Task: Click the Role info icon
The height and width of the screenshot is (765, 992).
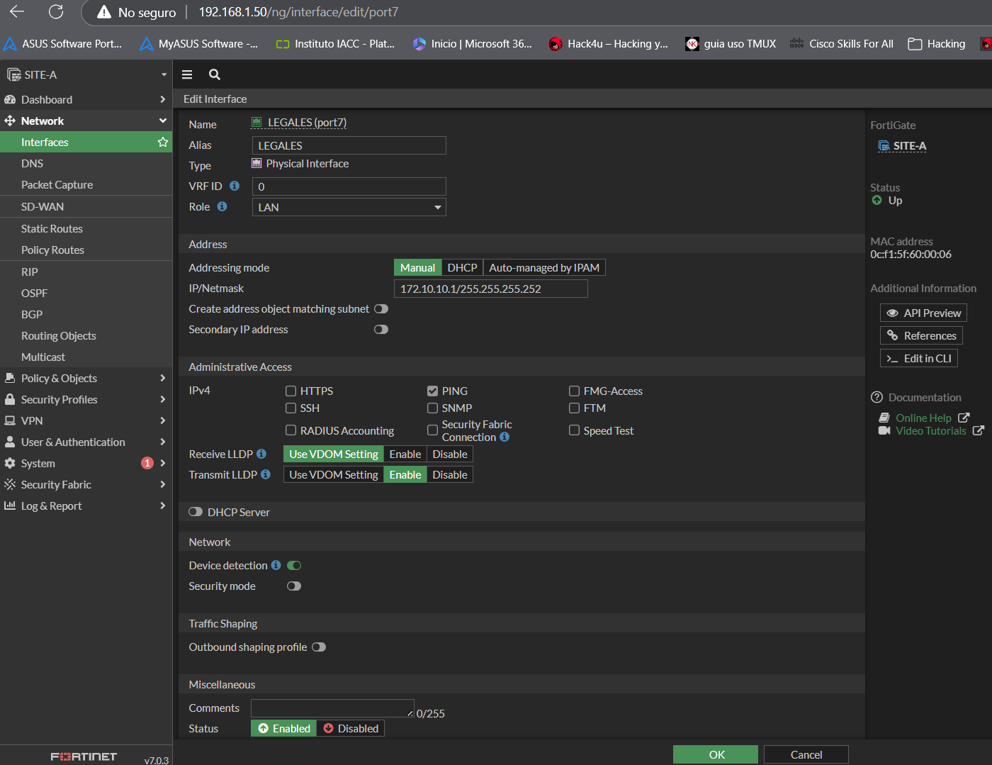Action: (222, 206)
